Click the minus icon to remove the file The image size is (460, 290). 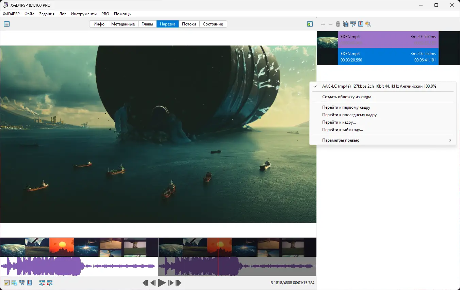(330, 24)
